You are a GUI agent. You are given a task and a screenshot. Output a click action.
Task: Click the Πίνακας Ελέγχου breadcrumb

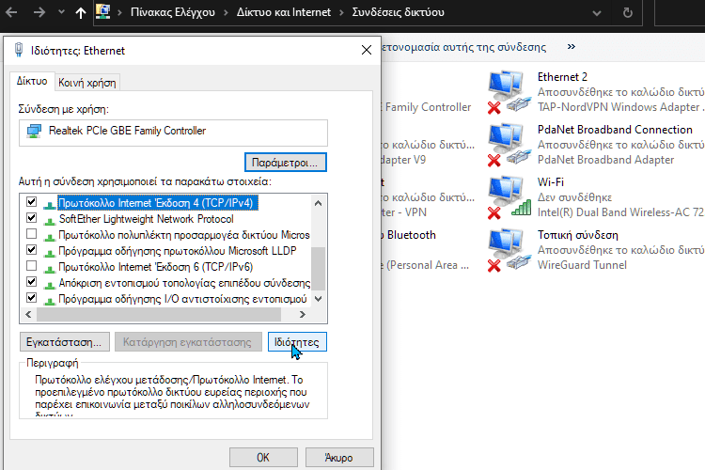click(x=173, y=12)
